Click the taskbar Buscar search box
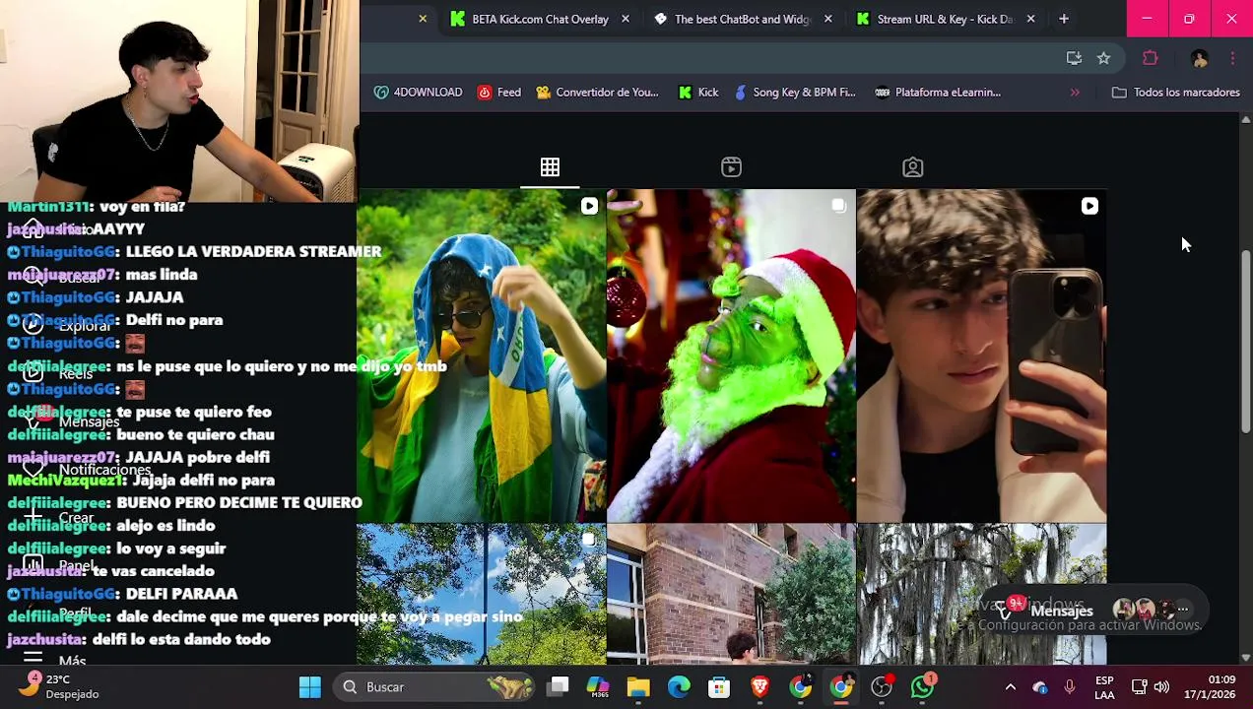 point(436,687)
